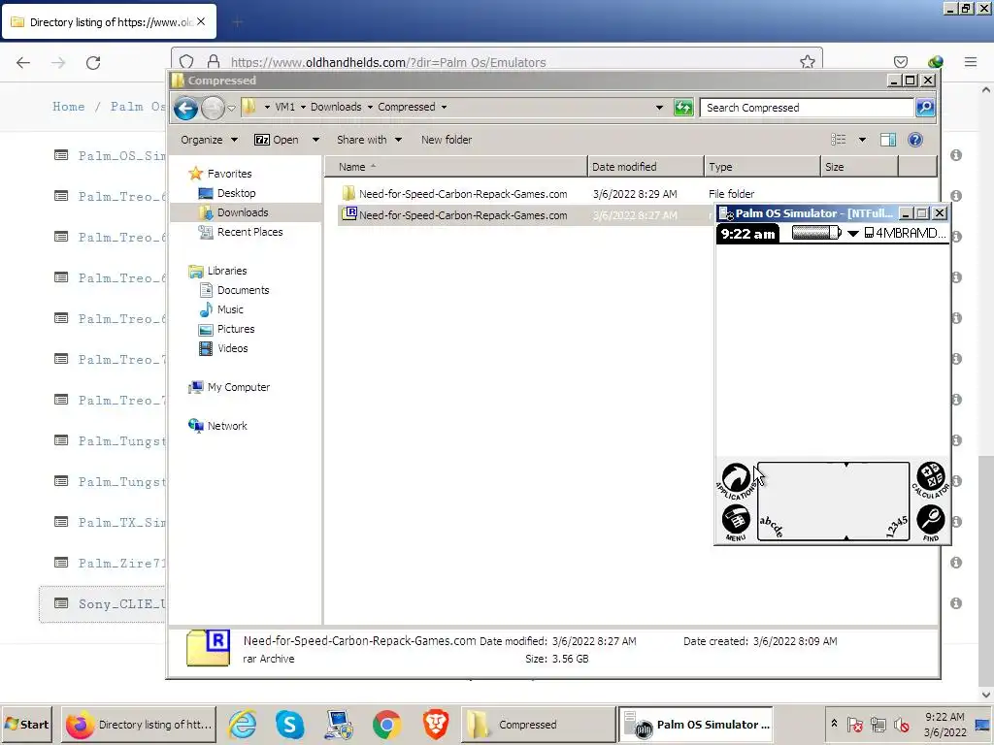The width and height of the screenshot is (994, 745).
Task: Open the Share with menu
Action: pos(368,140)
